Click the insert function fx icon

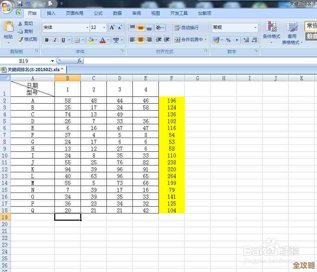(79, 61)
